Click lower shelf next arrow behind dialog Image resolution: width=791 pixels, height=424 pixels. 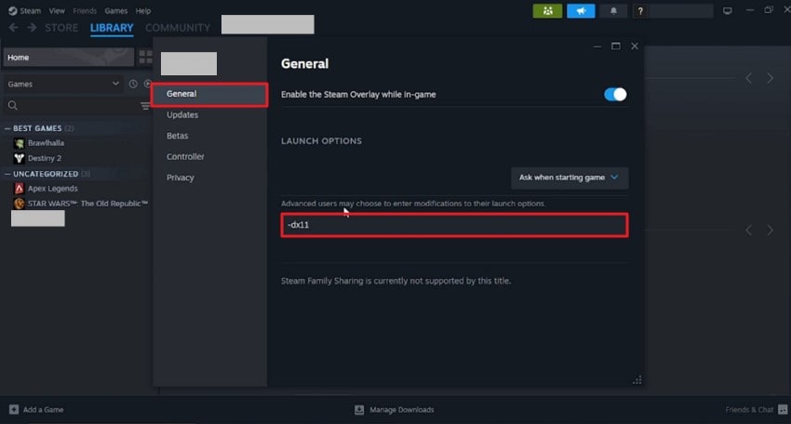tap(770, 231)
